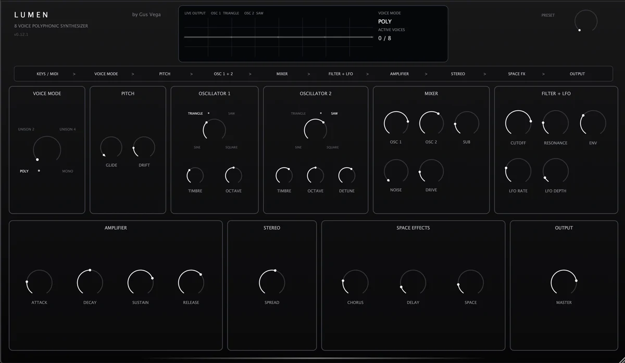Choose TRIANGLE waveform in Oscillator 1
Screen dimensions: 625x363
point(195,113)
